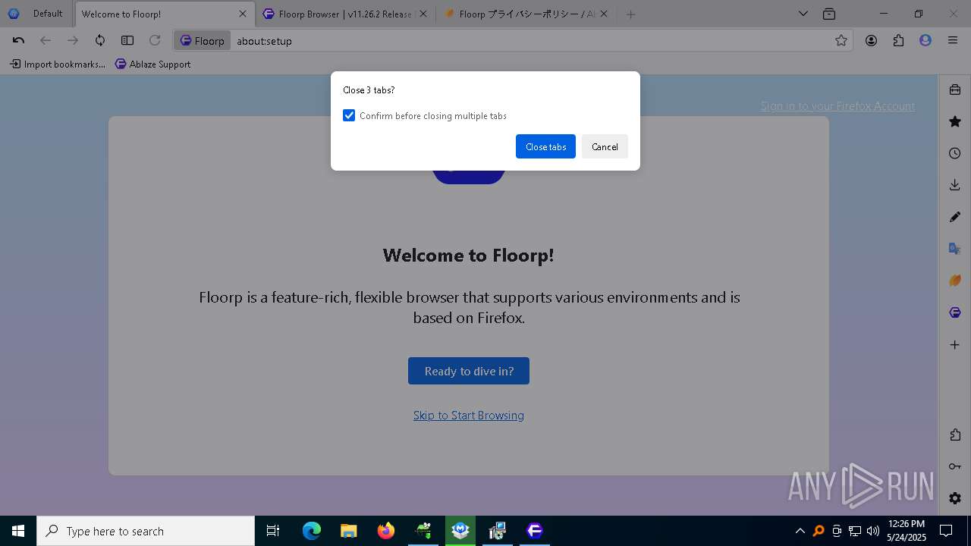Uncheck Confirm before closing multiple tabs

pos(349,115)
